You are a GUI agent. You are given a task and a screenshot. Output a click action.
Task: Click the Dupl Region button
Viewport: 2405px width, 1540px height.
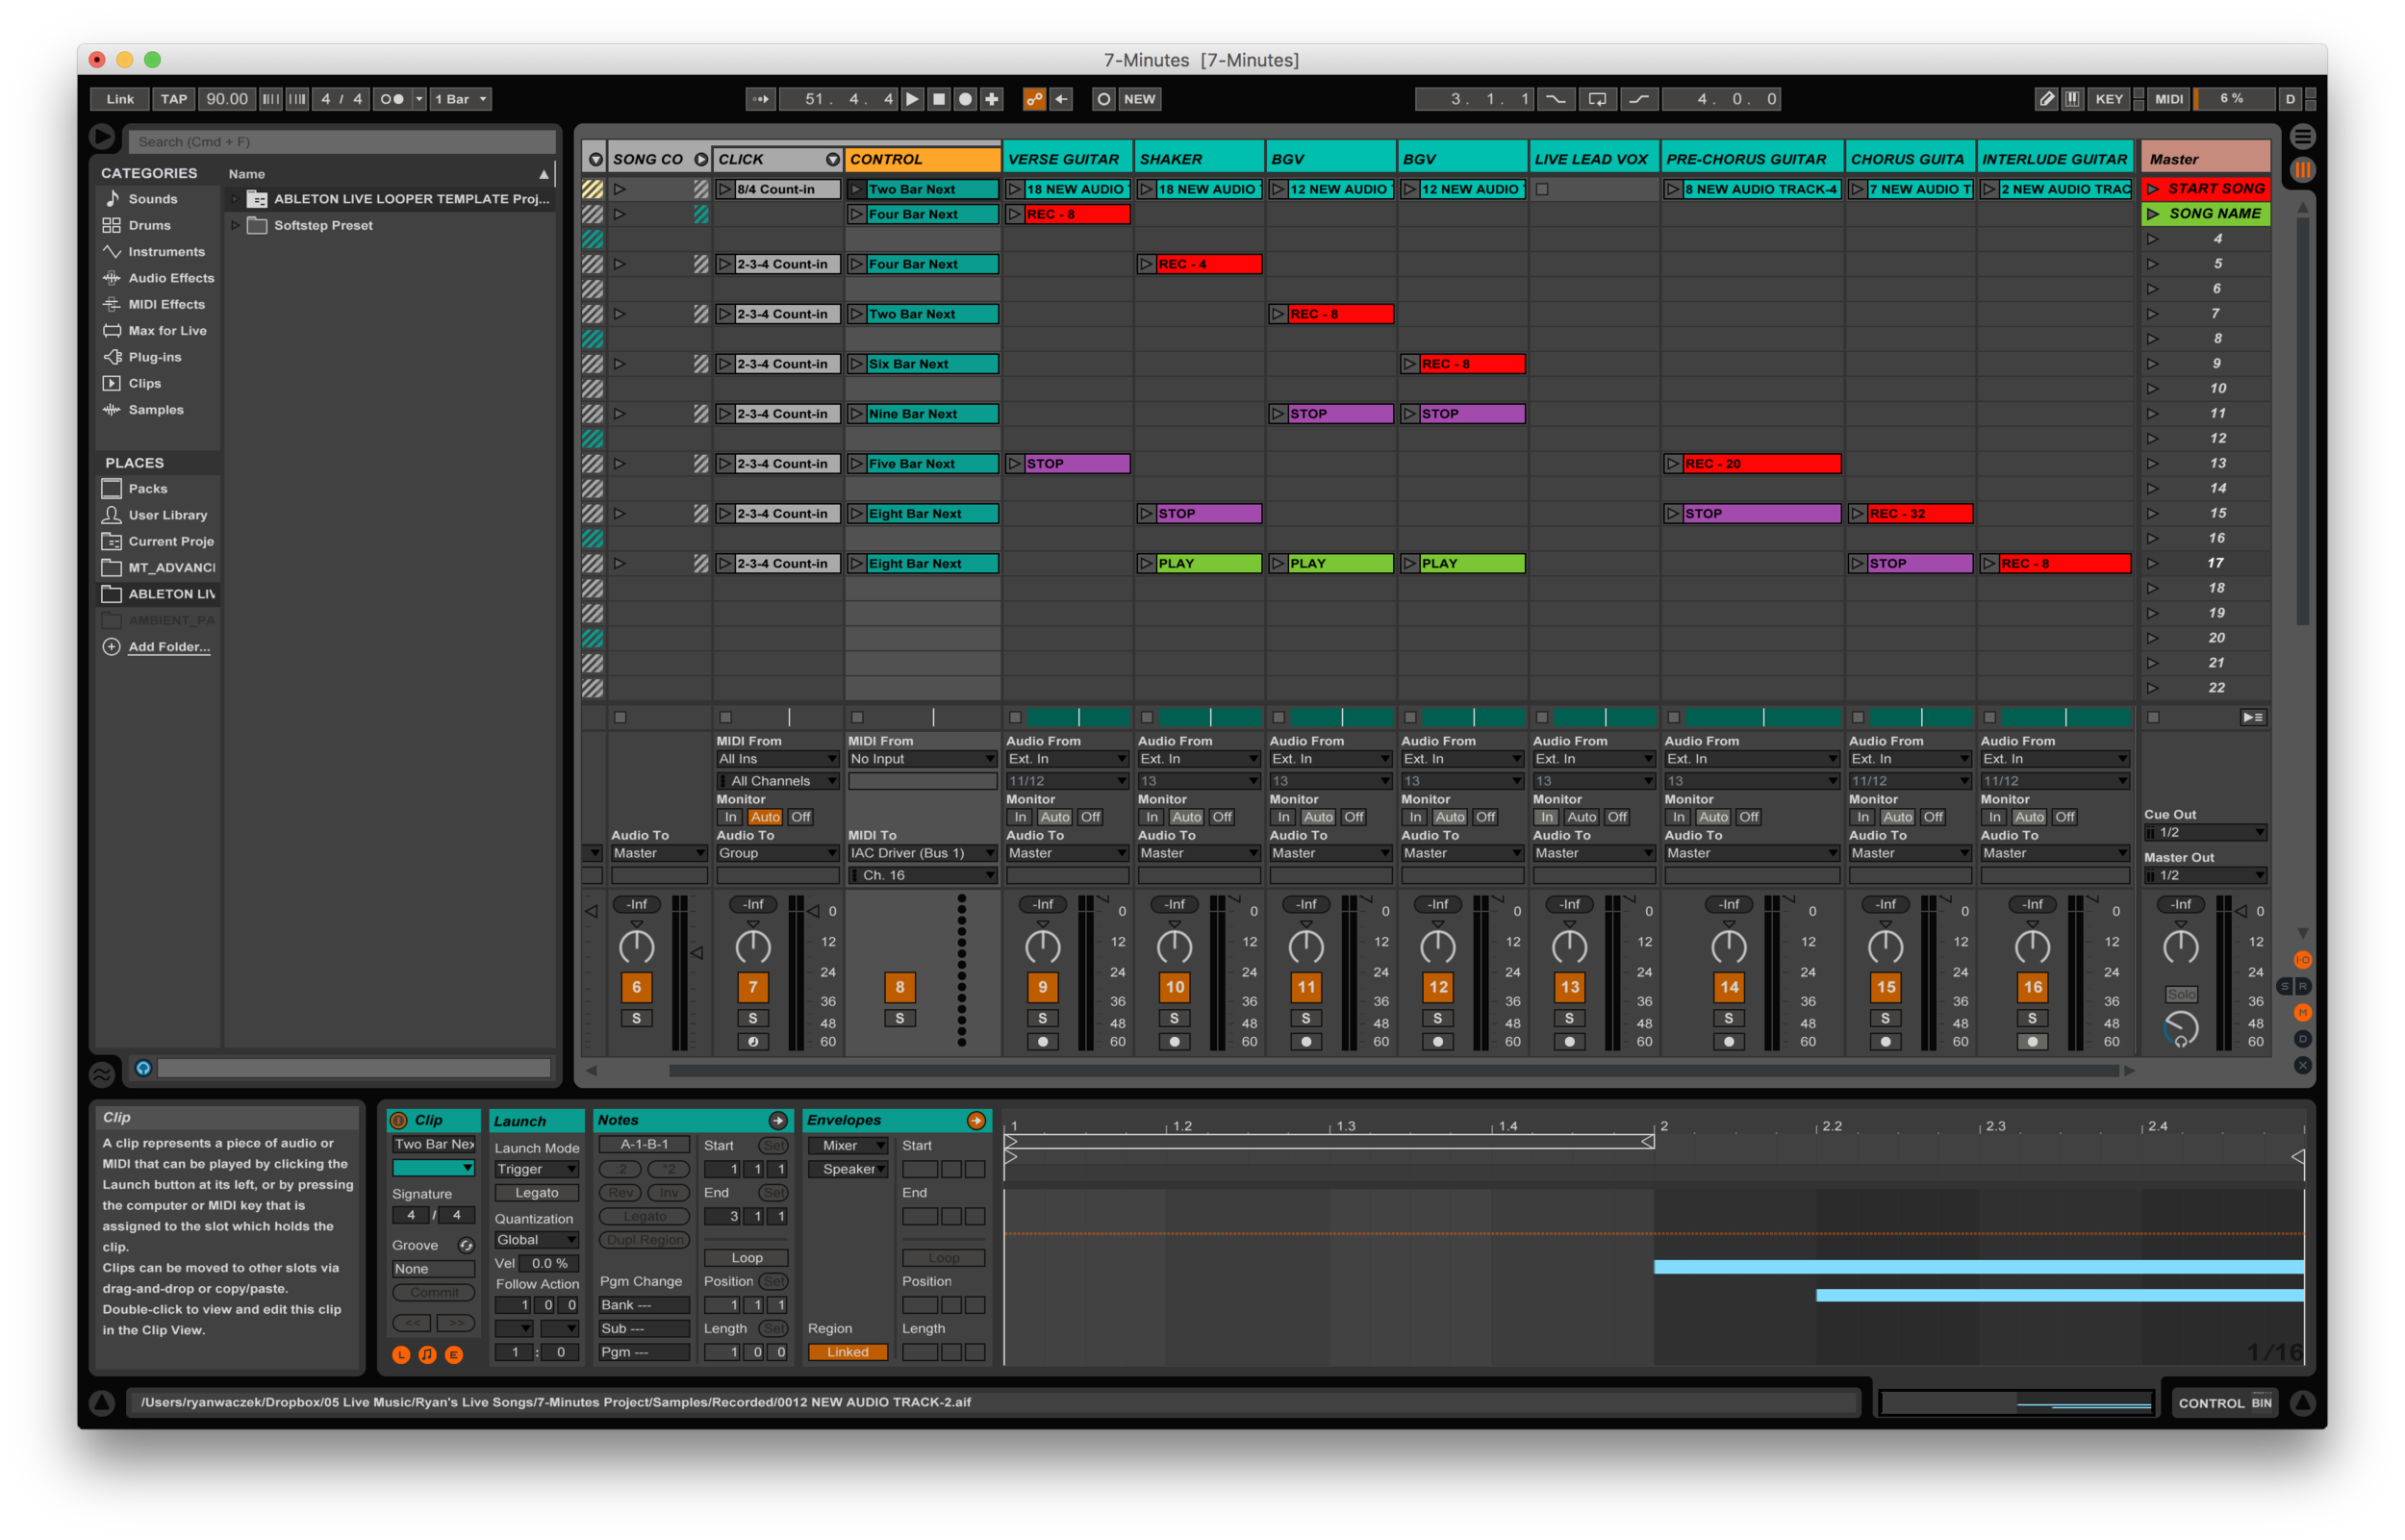click(645, 1240)
